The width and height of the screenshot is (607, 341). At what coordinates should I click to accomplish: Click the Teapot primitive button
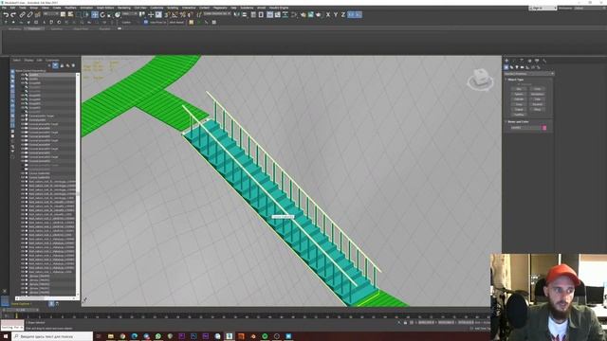coord(519,110)
